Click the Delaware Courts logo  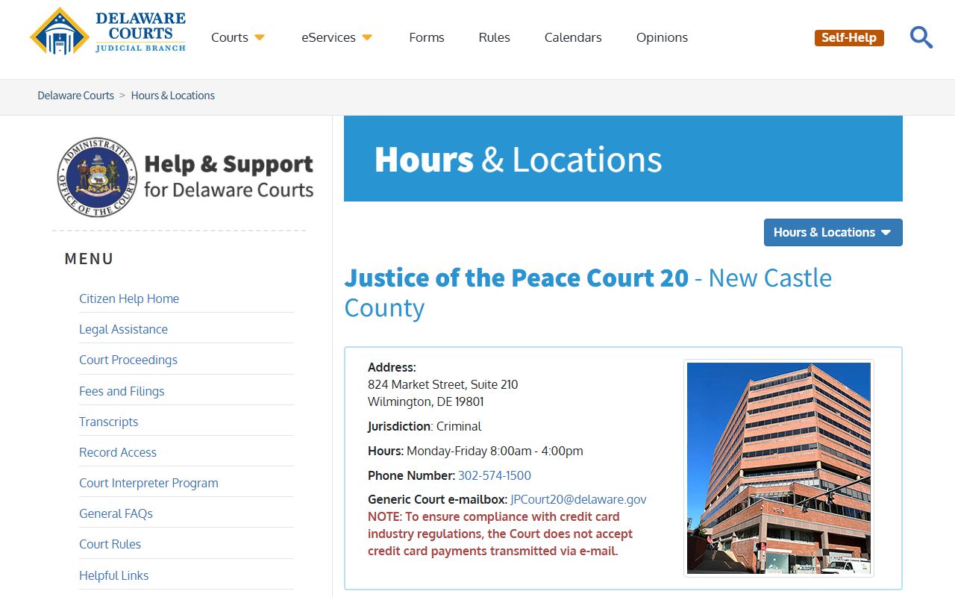(108, 31)
